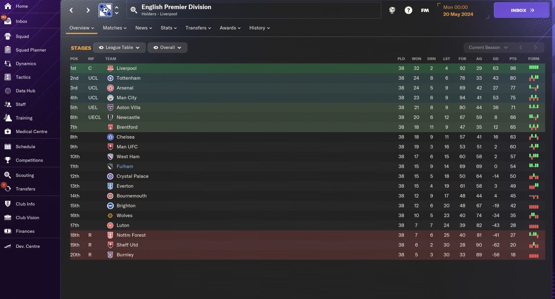Open the Stats tab menu
This screenshot has height=299, width=555.
(169, 28)
